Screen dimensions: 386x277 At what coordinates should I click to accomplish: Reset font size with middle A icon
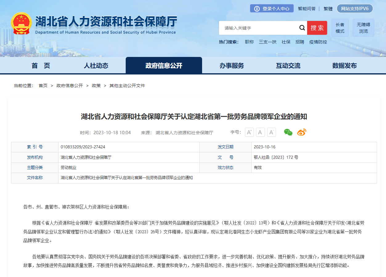point(260,132)
